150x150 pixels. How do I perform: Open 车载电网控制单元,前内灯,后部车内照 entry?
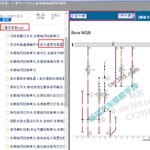pos(37,53)
